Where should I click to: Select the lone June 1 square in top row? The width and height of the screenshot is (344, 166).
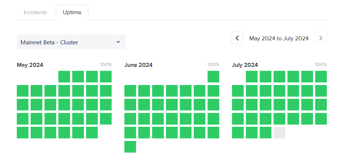213,77
